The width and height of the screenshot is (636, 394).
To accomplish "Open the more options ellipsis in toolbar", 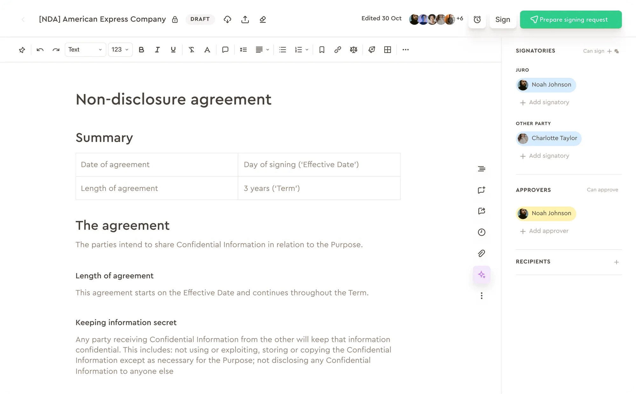I will [x=405, y=50].
